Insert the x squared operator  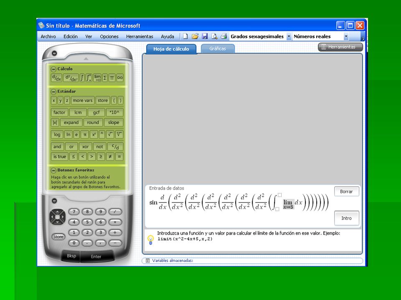[94, 135]
